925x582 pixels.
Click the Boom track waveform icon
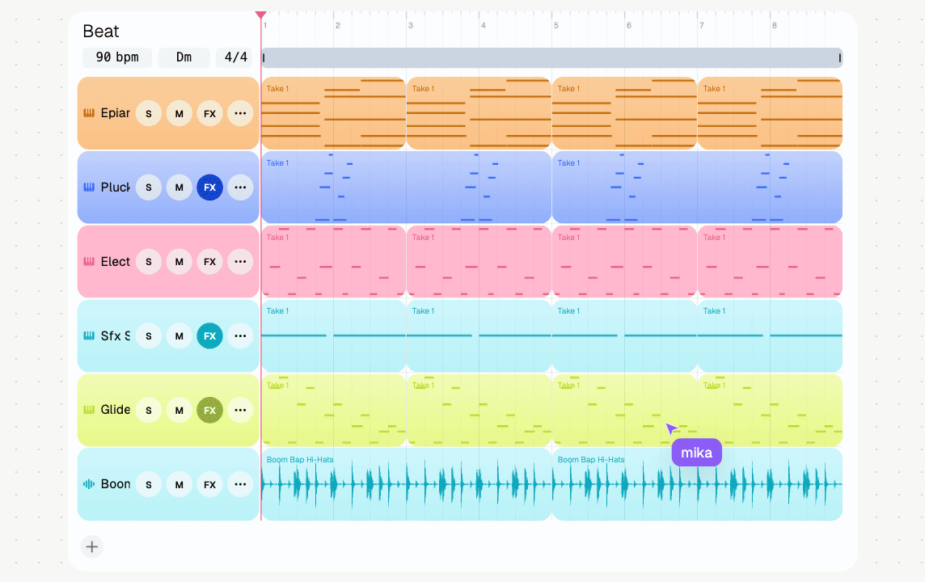tap(89, 484)
